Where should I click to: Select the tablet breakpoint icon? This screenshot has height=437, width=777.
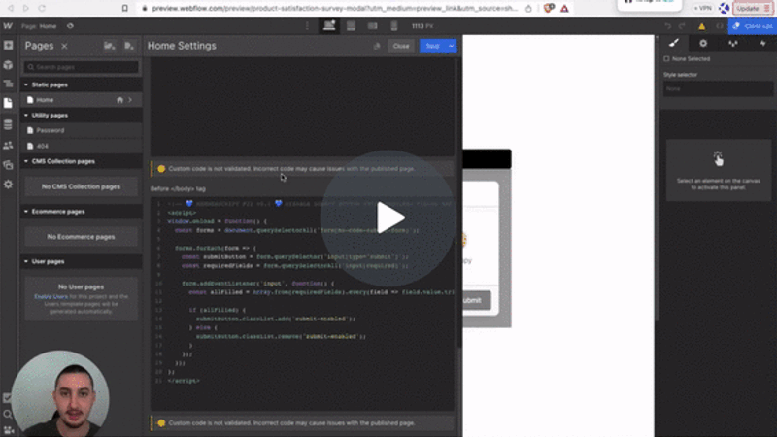click(x=351, y=26)
